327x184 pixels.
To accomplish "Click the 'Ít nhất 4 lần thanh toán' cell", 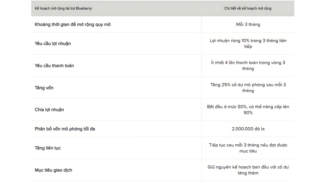I will [x=248, y=65].
